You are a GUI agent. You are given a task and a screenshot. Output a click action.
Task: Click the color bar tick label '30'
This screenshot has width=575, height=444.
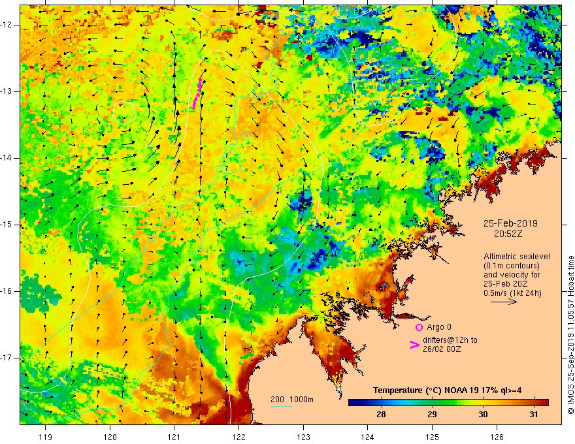pyautogui.click(x=483, y=415)
